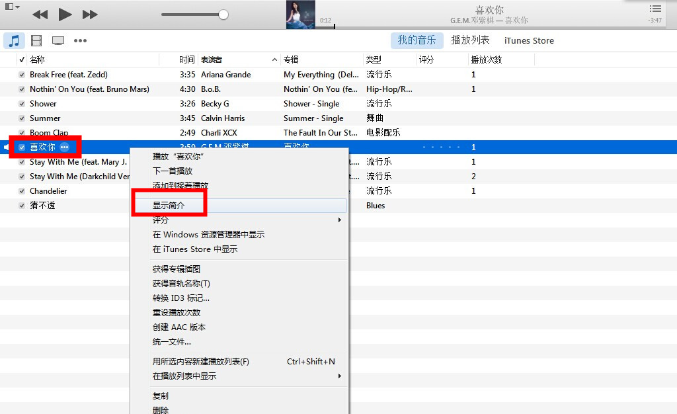The height and width of the screenshot is (414, 677).
Task: Uncheck the Shower song checkbox
Action: [x=22, y=104]
